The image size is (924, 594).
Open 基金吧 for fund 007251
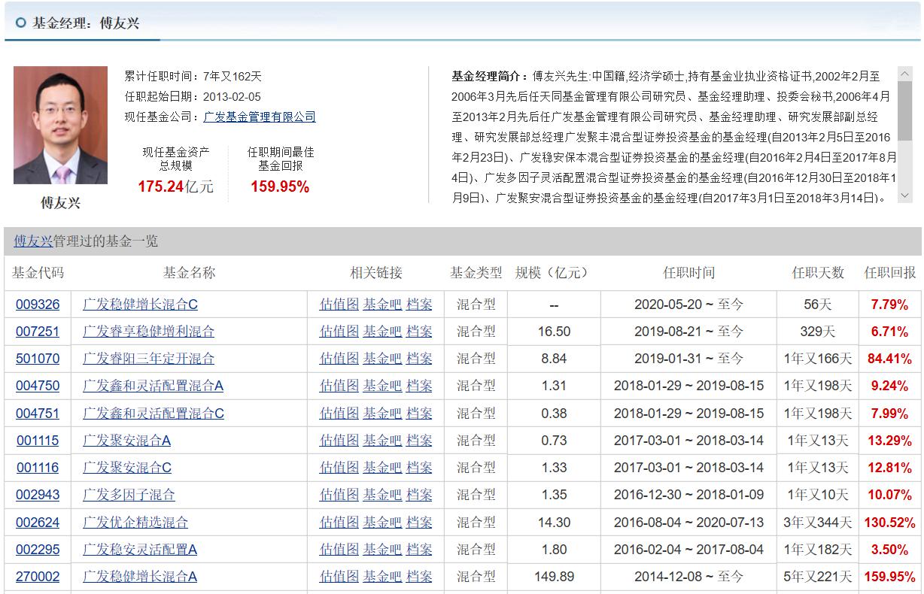click(x=382, y=332)
